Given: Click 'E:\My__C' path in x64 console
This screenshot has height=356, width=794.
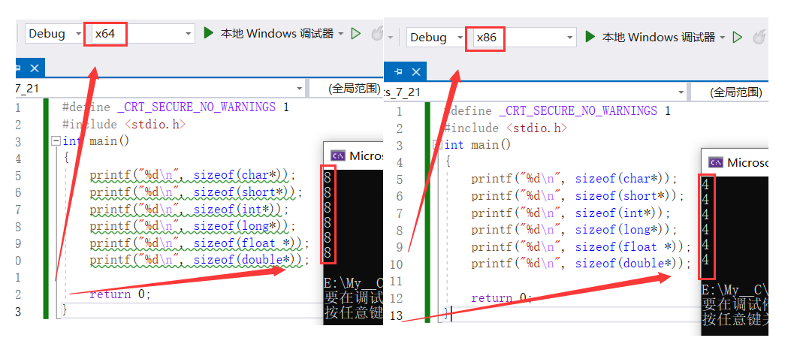Looking at the screenshot, I should pos(354,284).
